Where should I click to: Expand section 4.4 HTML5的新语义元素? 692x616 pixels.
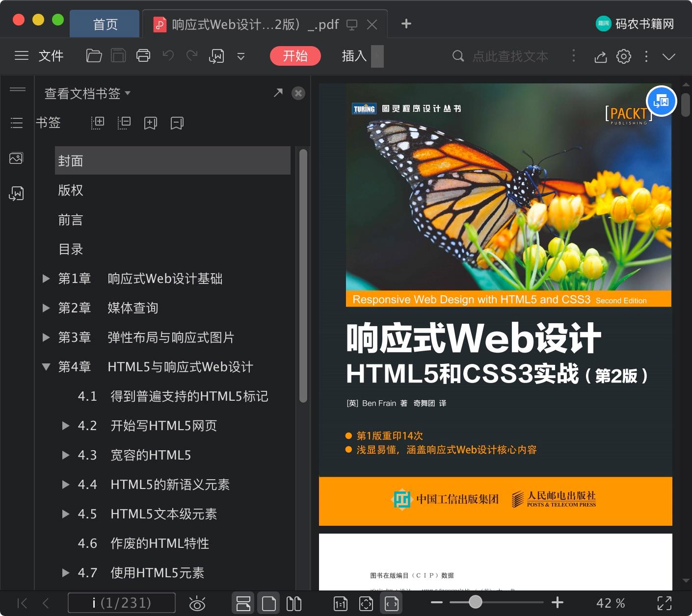66,485
